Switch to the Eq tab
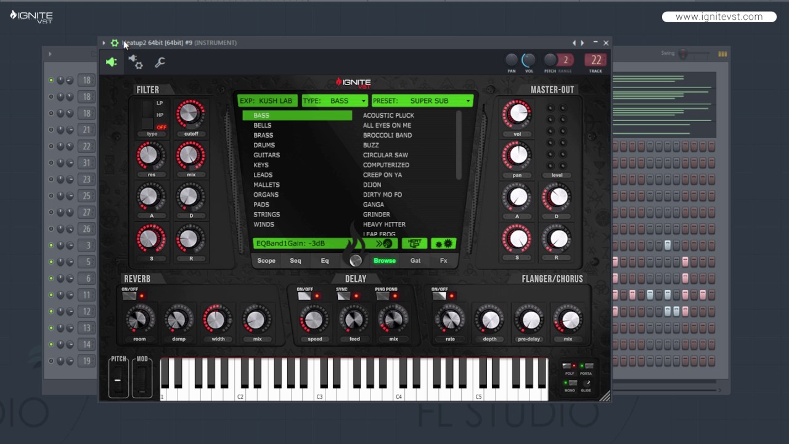This screenshot has width=789, height=444. [x=325, y=261]
